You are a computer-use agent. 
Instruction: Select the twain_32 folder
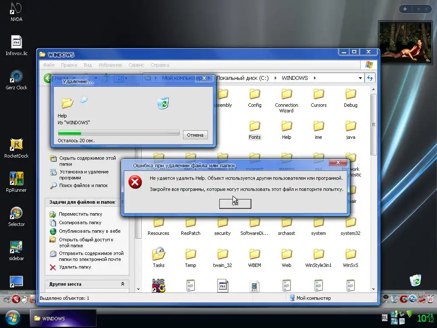point(222,258)
